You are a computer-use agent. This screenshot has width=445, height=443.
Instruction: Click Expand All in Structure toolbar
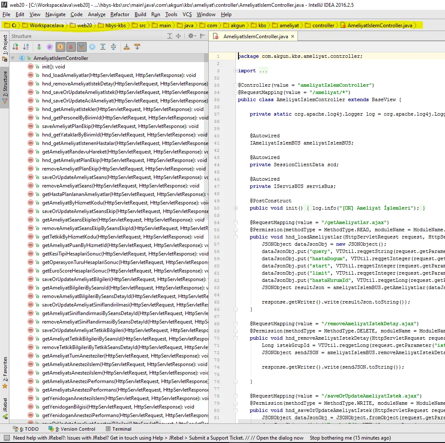coord(103,47)
